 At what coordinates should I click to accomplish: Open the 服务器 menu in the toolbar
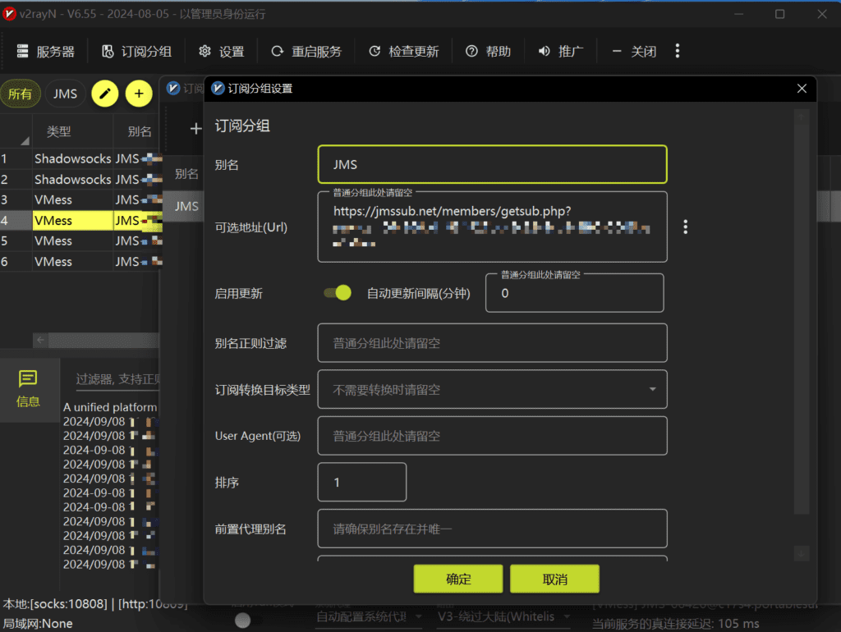(46, 52)
